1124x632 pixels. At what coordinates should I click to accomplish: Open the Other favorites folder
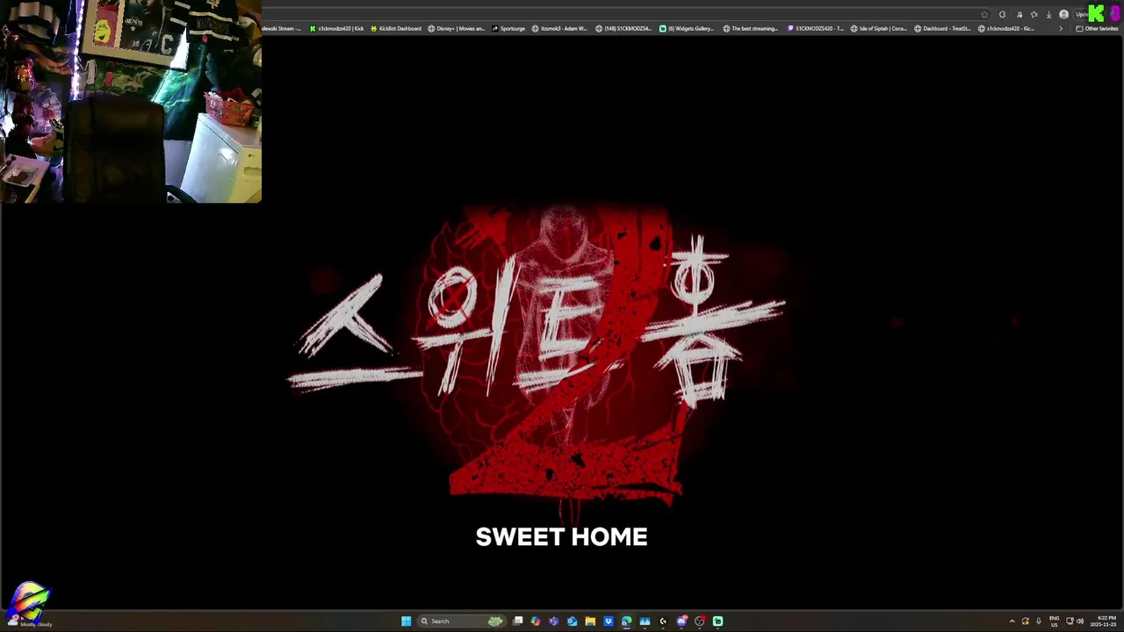1097,29
